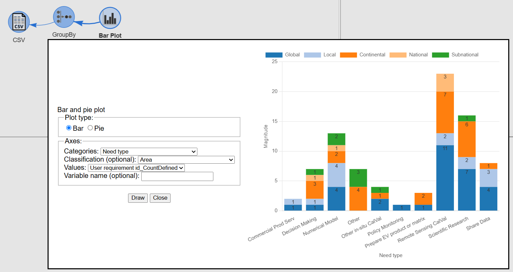Viewport: 513px width, 272px height.
Task: Hide the Continental series via legend
Action: click(348, 55)
